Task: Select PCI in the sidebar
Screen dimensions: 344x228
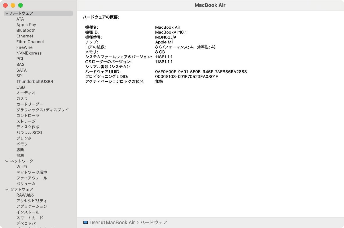Action: [x=20, y=59]
